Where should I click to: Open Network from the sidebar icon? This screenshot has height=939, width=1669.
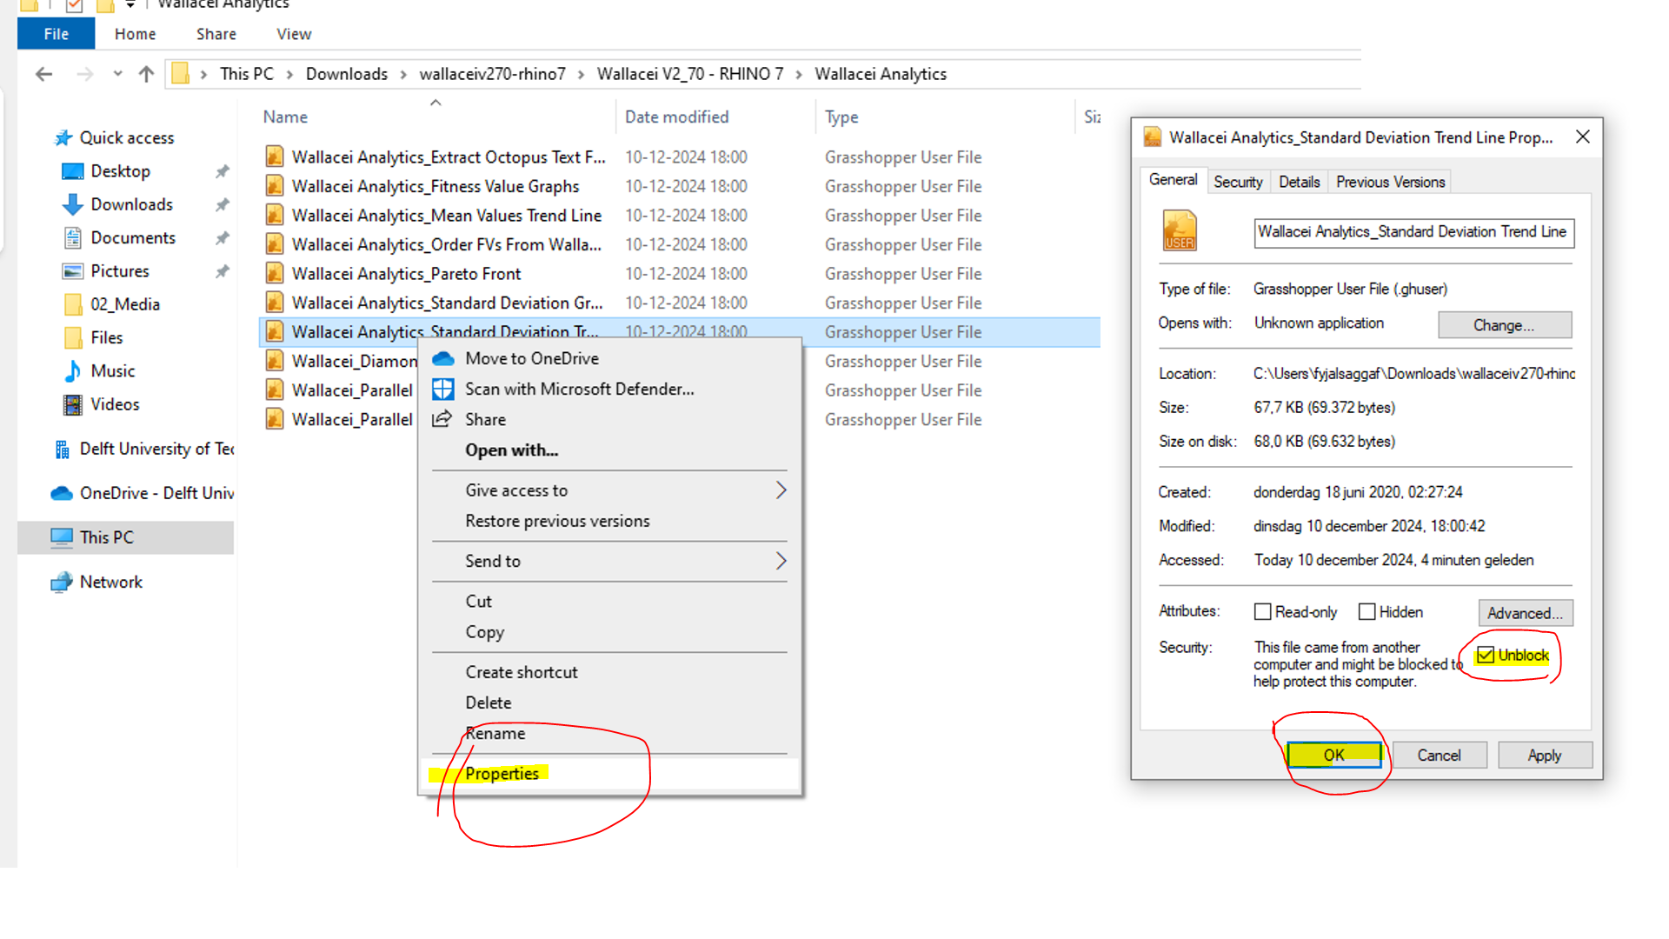(x=62, y=582)
